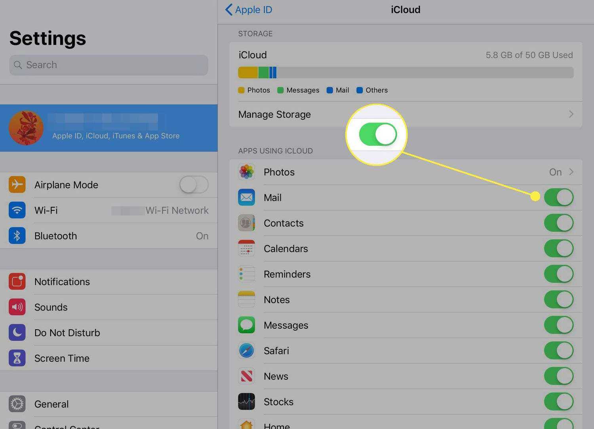This screenshot has height=429, width=594.
Task: Tap the Do Not Disturb moon icon
Action: (17, 333)
